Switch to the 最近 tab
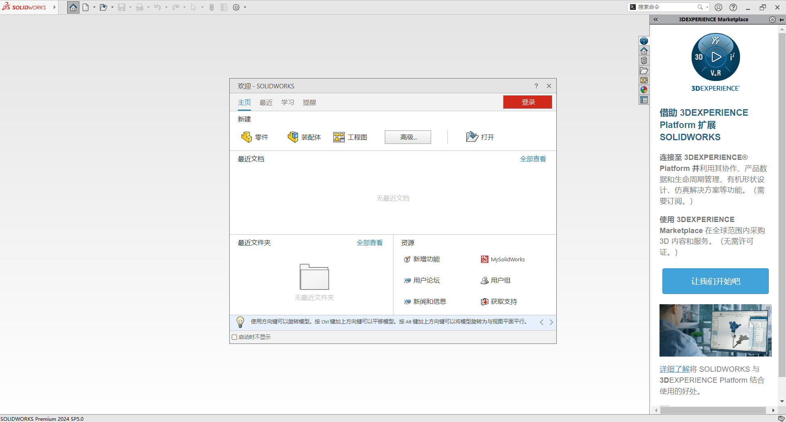Viewport: 786px width, 422px height. point(266,102)
